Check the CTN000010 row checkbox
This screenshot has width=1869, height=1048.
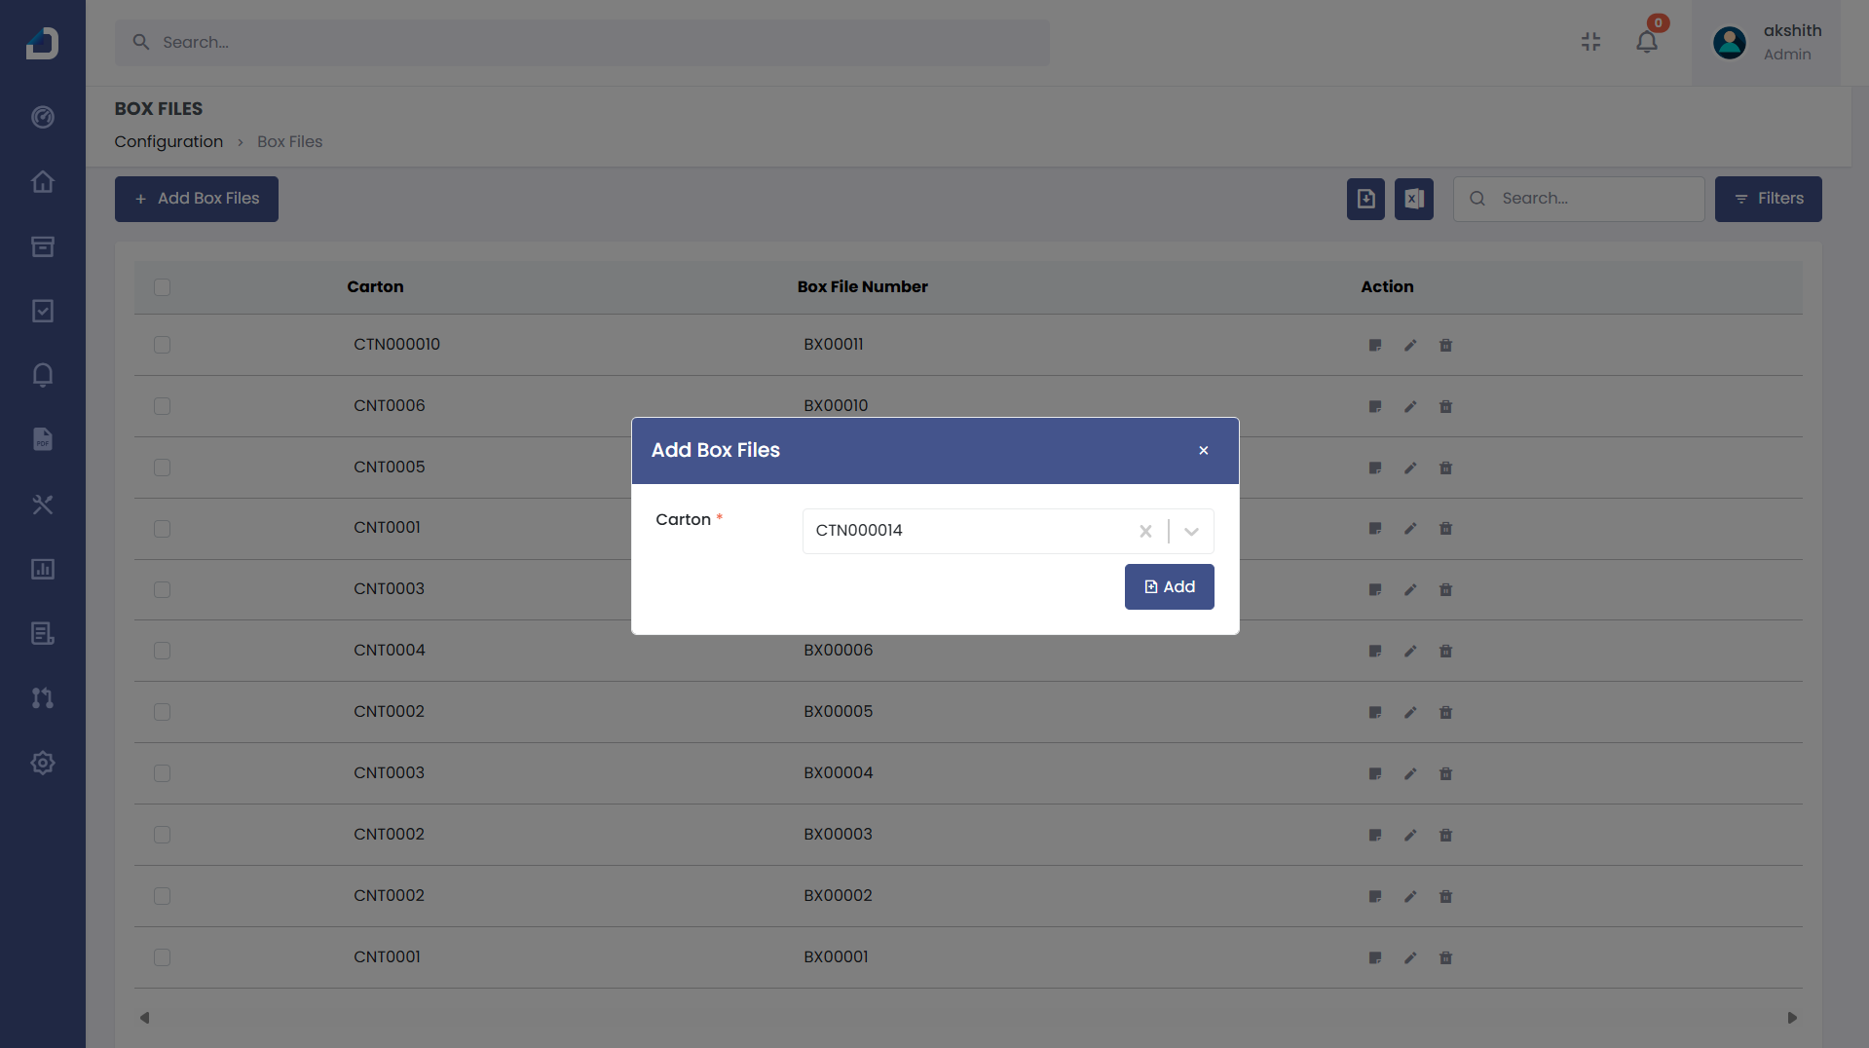click(162, 345)
